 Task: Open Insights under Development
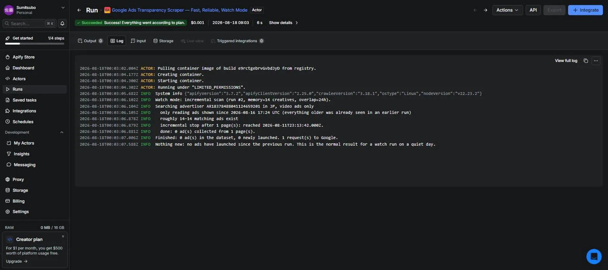35,154
